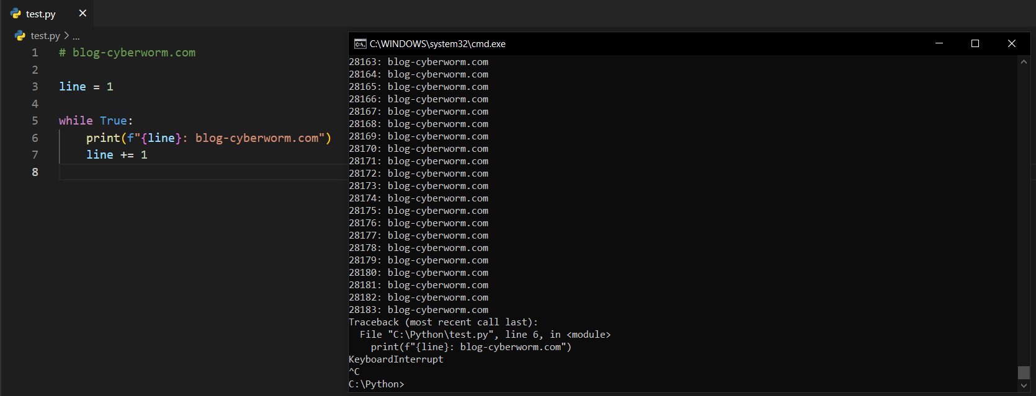Click line number 3 in the editor gutter
The height and width of the screenshot is (396, 1036).
[35, 87]
